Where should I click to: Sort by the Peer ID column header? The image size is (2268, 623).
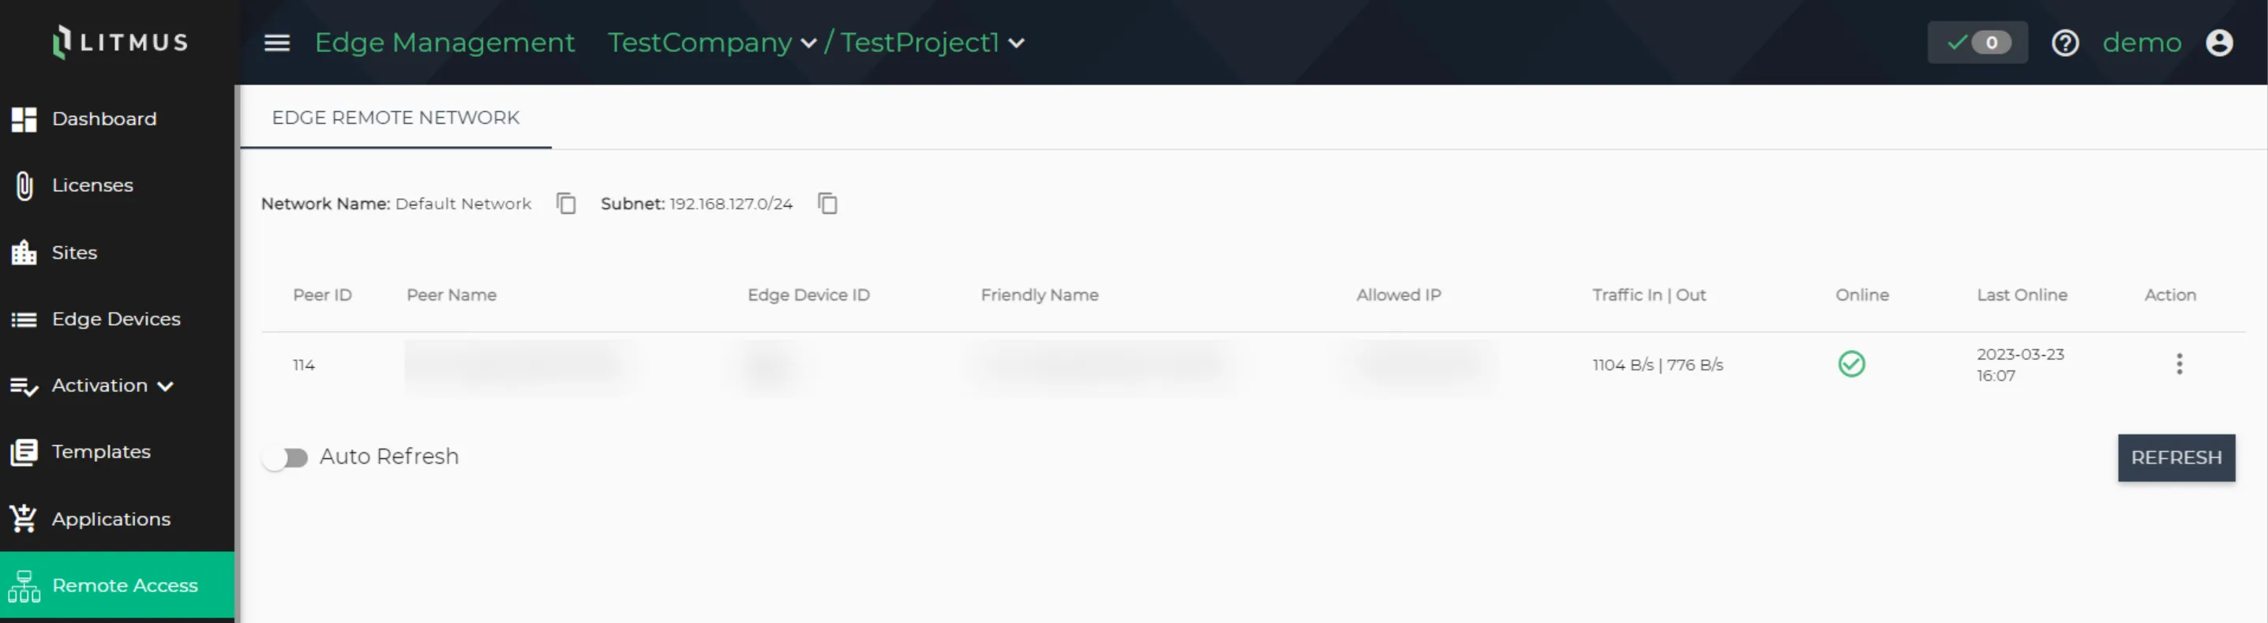coord(322,295)
